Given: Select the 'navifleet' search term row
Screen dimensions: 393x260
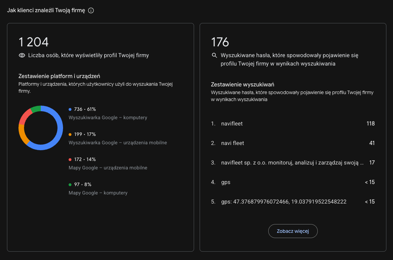Looking at the screenshot, I should pyautogui.click(x=293, y=124).
